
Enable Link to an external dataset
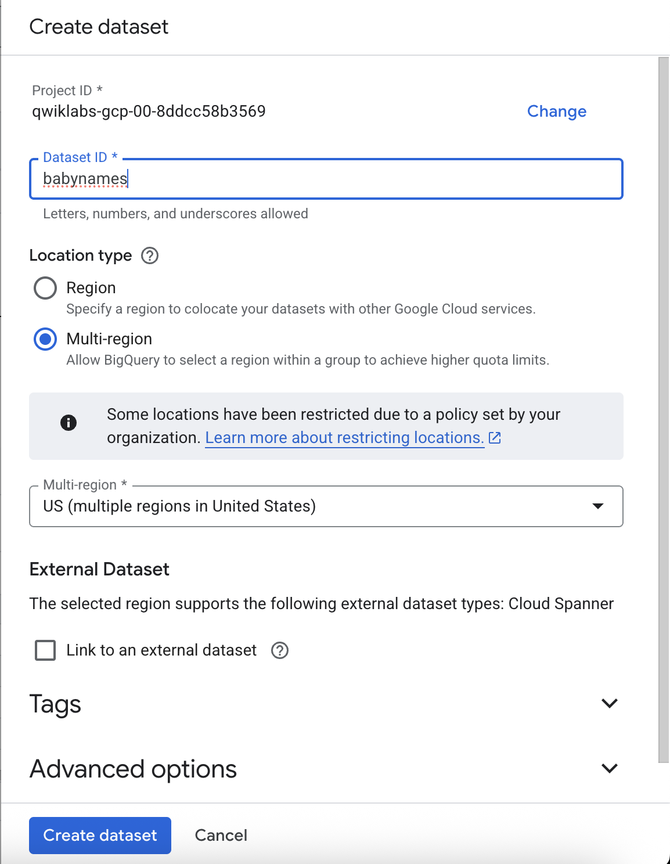point(45,650)
